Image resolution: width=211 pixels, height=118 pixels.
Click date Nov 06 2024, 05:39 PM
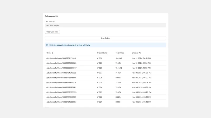(x=142, y=73)
